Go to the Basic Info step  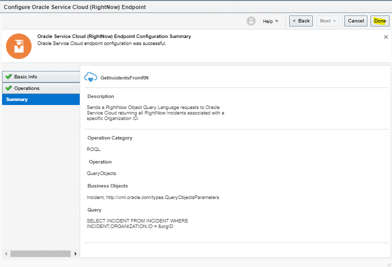(26, 76)
